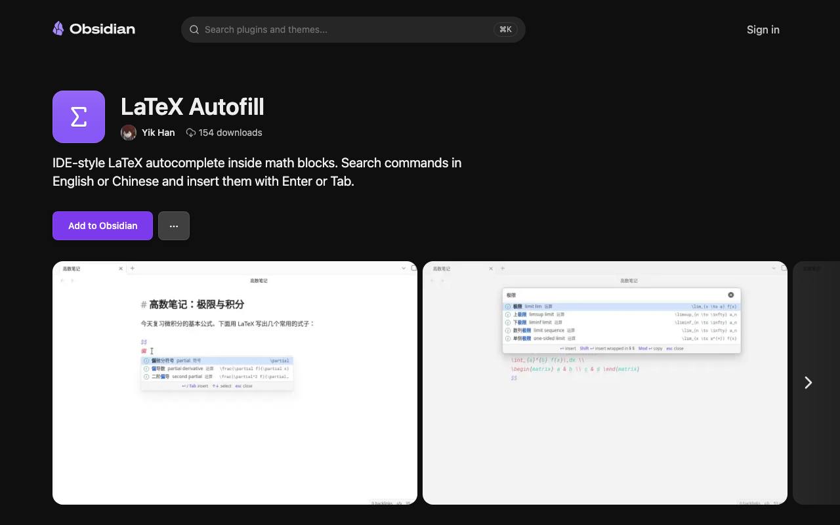The image size is (840, 525).
Task: Click the LaTeX Autofill title
Action: click(x=192, y=106)
